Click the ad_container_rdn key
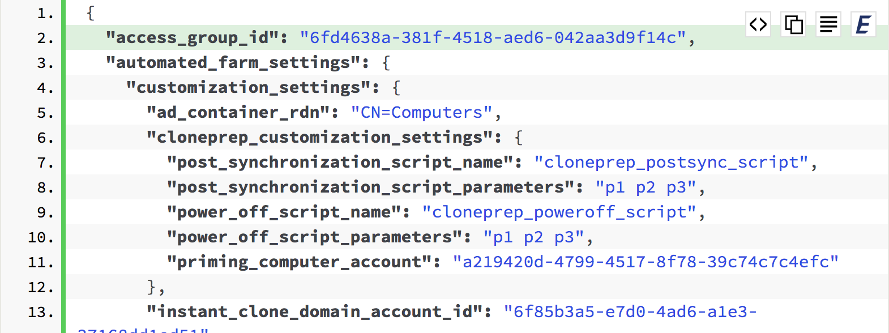This screenshot has height=333, width=889. 238,112
